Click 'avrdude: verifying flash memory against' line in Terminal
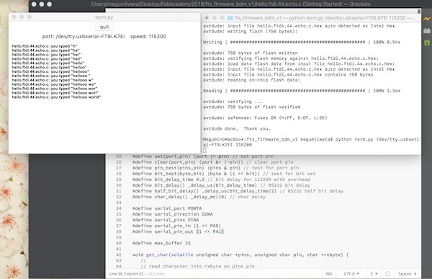Screen dimensions: 432x279 point(291,58)
